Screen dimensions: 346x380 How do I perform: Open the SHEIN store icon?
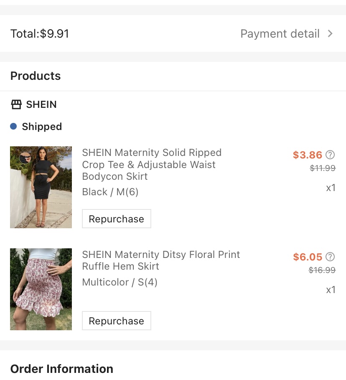tap(16, 105)
